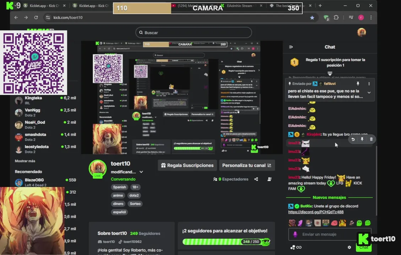Open the browser three-dot menu

[371, 17]
